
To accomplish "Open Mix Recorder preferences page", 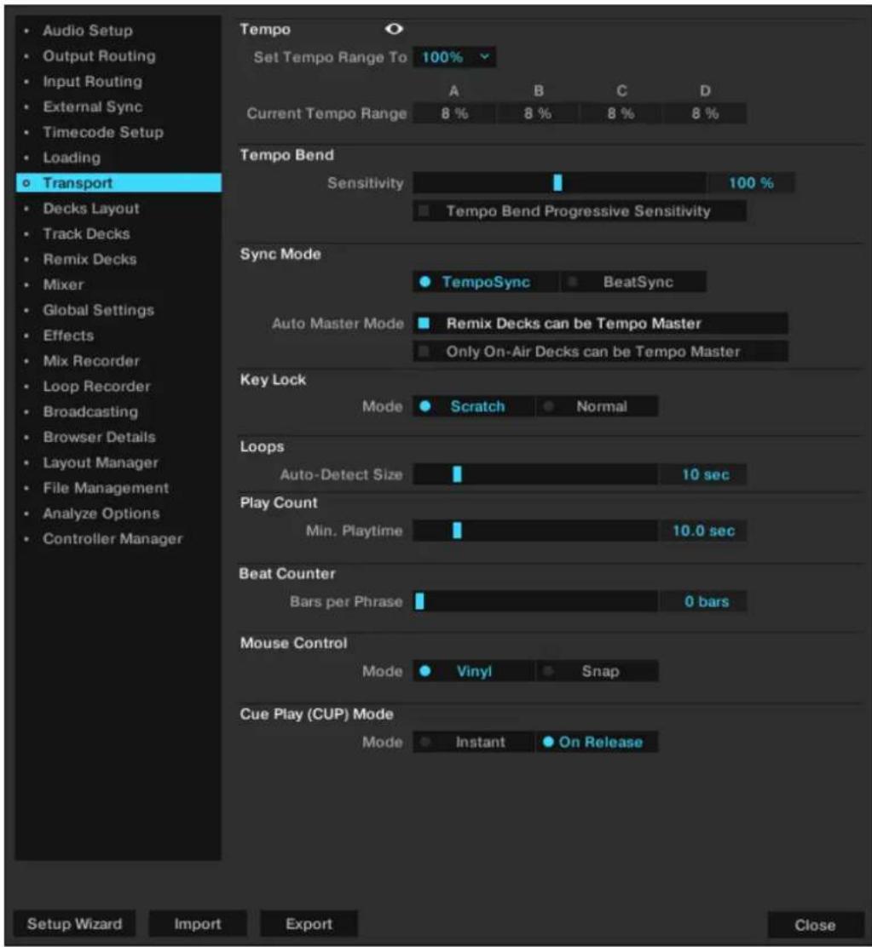I will [x=90, y=360].
